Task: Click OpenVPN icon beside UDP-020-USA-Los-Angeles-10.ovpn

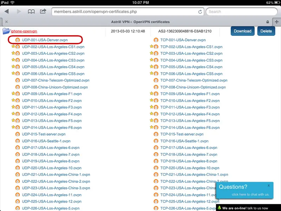Action: 17,168
